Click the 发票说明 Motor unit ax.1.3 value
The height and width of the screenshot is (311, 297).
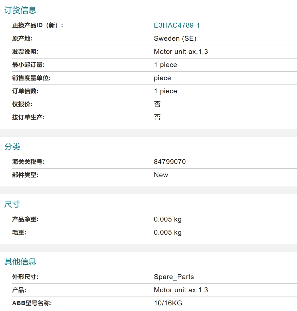tap(181, 52)
